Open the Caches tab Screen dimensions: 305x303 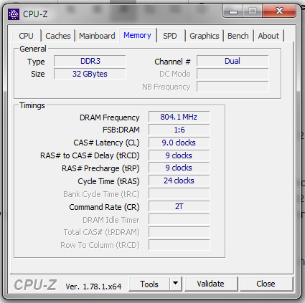click(x=58, y=36)
